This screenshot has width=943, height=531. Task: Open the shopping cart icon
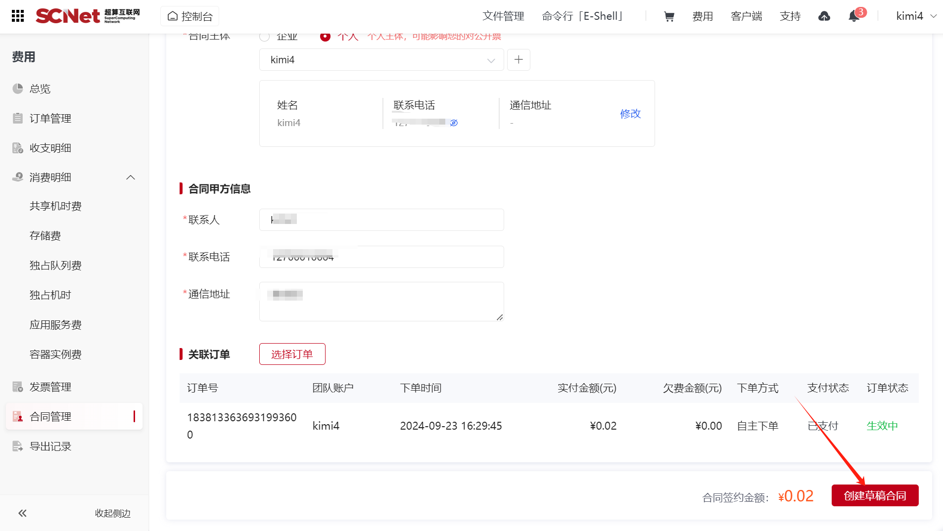[669, 16]
